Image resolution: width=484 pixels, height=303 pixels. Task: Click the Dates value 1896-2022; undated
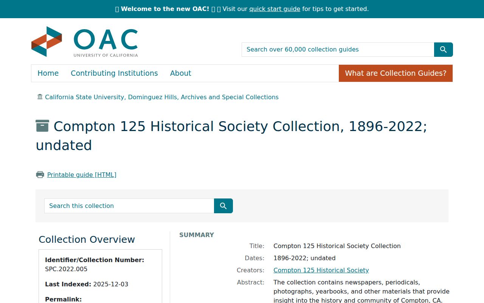pos(304,258)
